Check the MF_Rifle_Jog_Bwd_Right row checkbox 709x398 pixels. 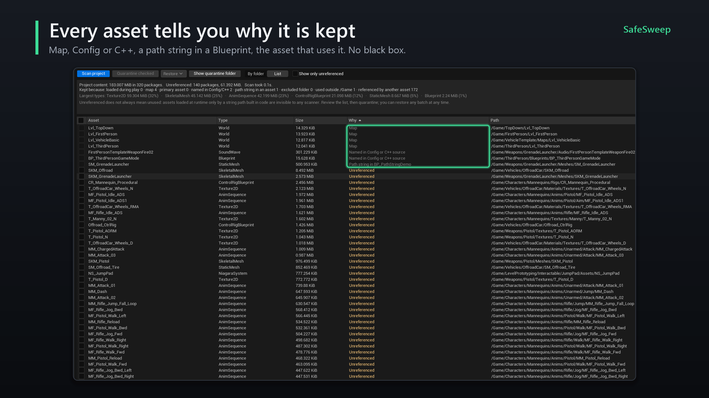pyautogui.click(x=82, y=376)
